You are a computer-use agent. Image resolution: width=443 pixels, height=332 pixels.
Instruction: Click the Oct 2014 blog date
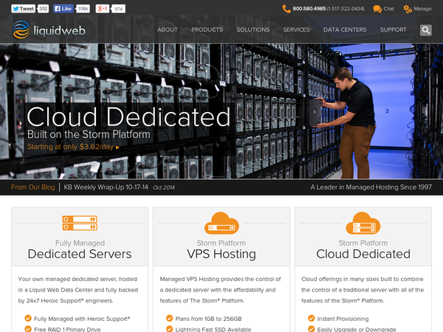[164, 187]
